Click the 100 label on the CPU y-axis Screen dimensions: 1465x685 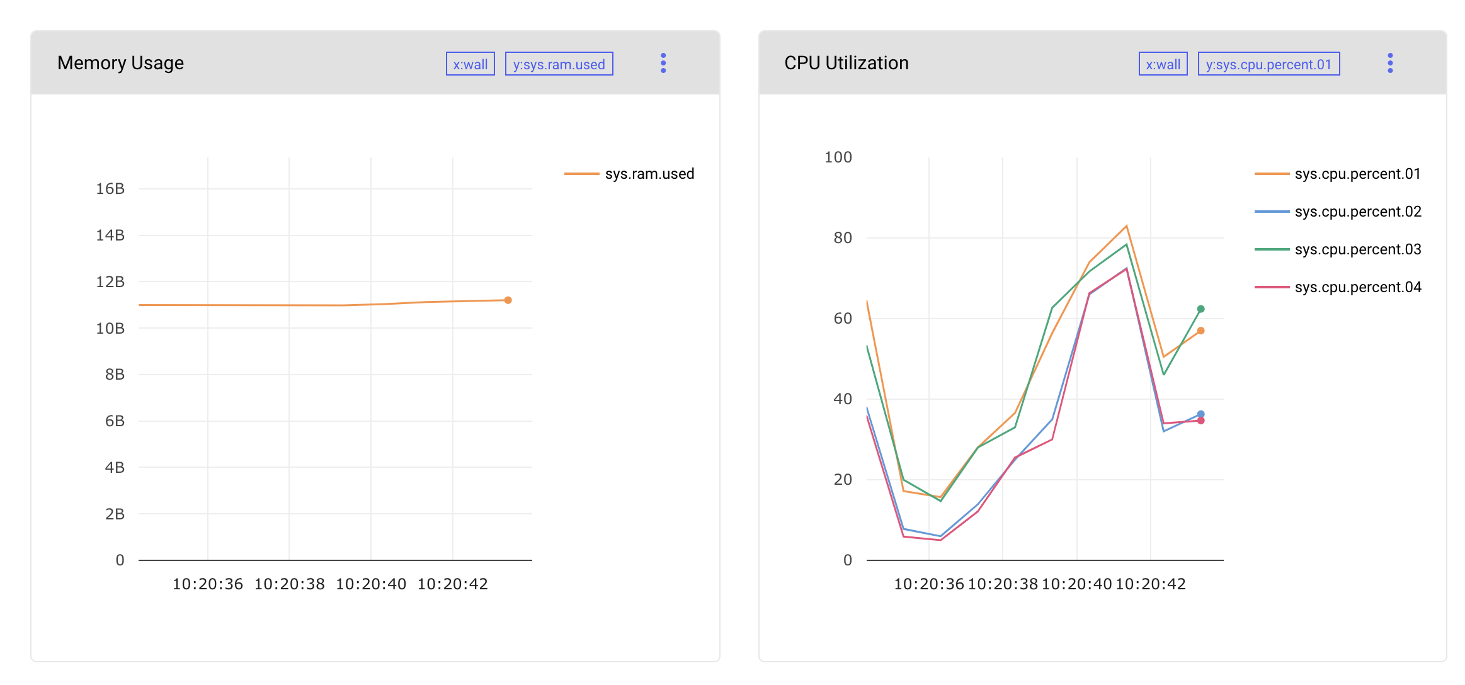coord(838,157)
